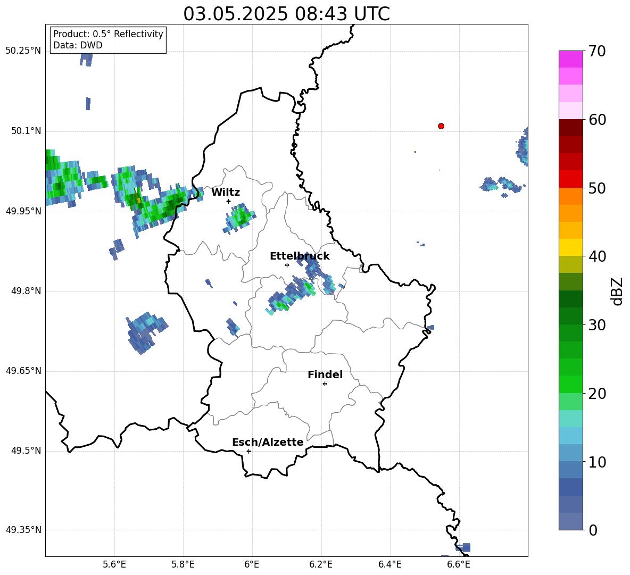The height and width of the screenshot is (575, 630).
Task: Click the 70 label on colorbar
Action: coord(597,52)
